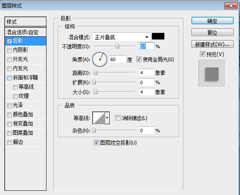Toggle the 使用全局光 checkbox
The width and height of the screenshot is (240, 195).
(x=139, y=59)
